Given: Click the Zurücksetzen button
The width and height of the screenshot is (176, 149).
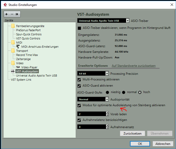Looking at the screenshot, I should pyautogui.click(x=133, y=133).
